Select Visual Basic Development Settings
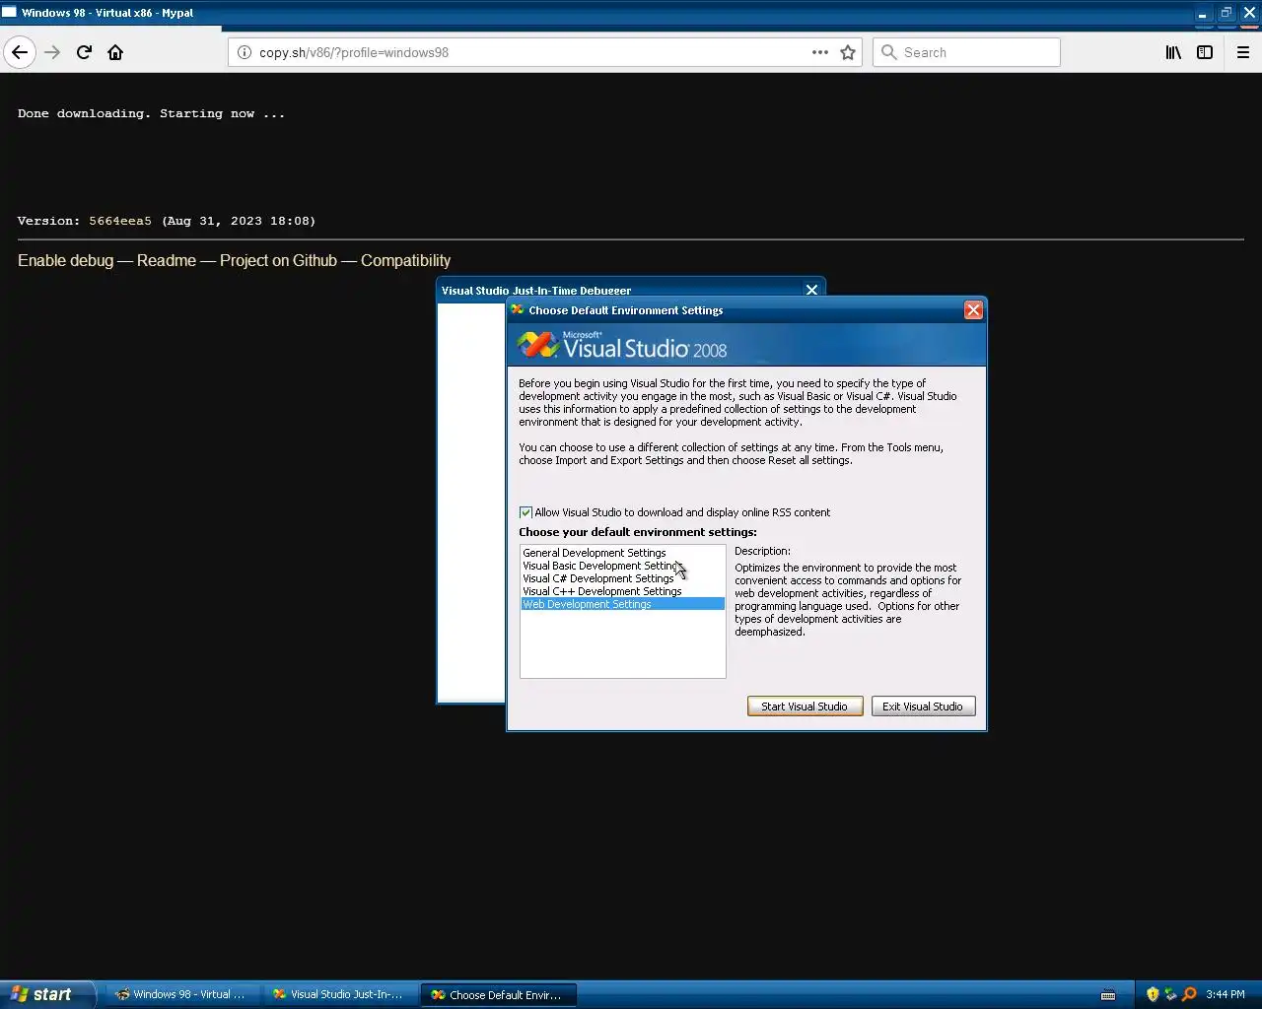 click(622, 566)
